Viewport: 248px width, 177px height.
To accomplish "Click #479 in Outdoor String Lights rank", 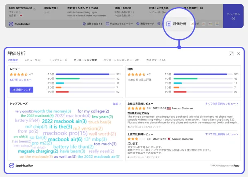I will click(82, 12).
